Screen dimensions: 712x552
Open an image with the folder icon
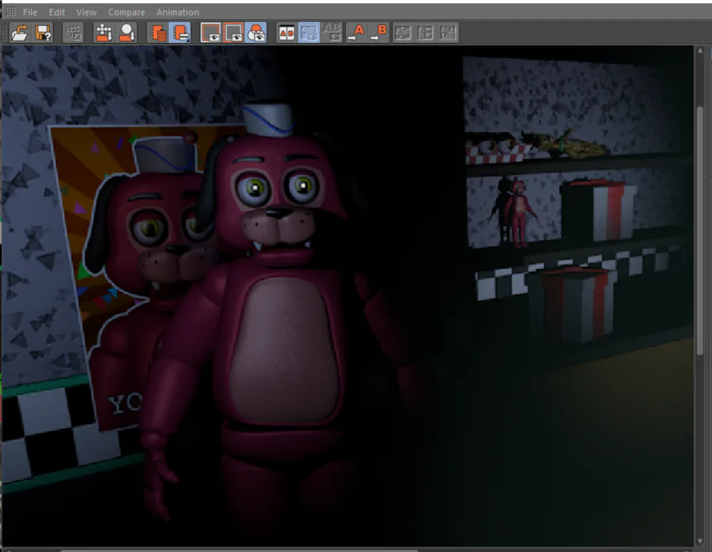[20, 32]
